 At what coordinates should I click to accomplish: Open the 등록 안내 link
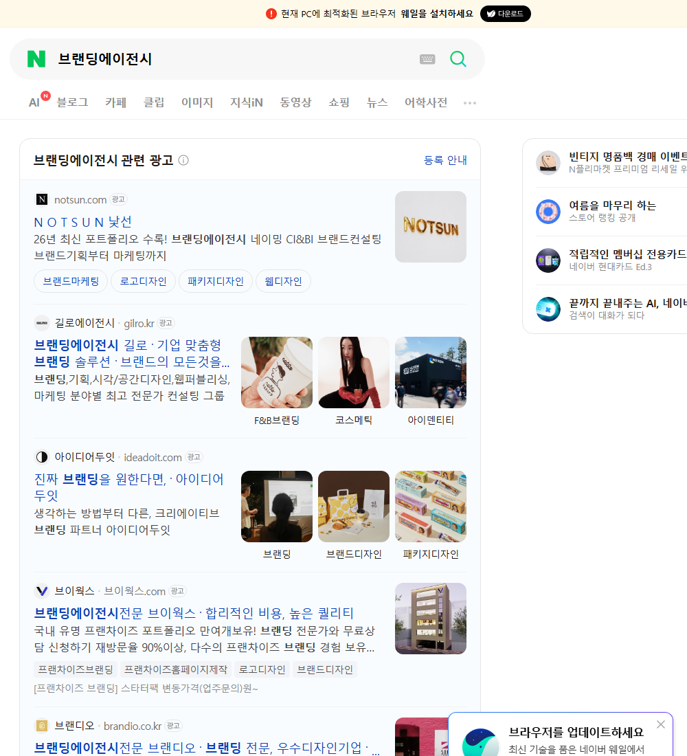[445, 160]
